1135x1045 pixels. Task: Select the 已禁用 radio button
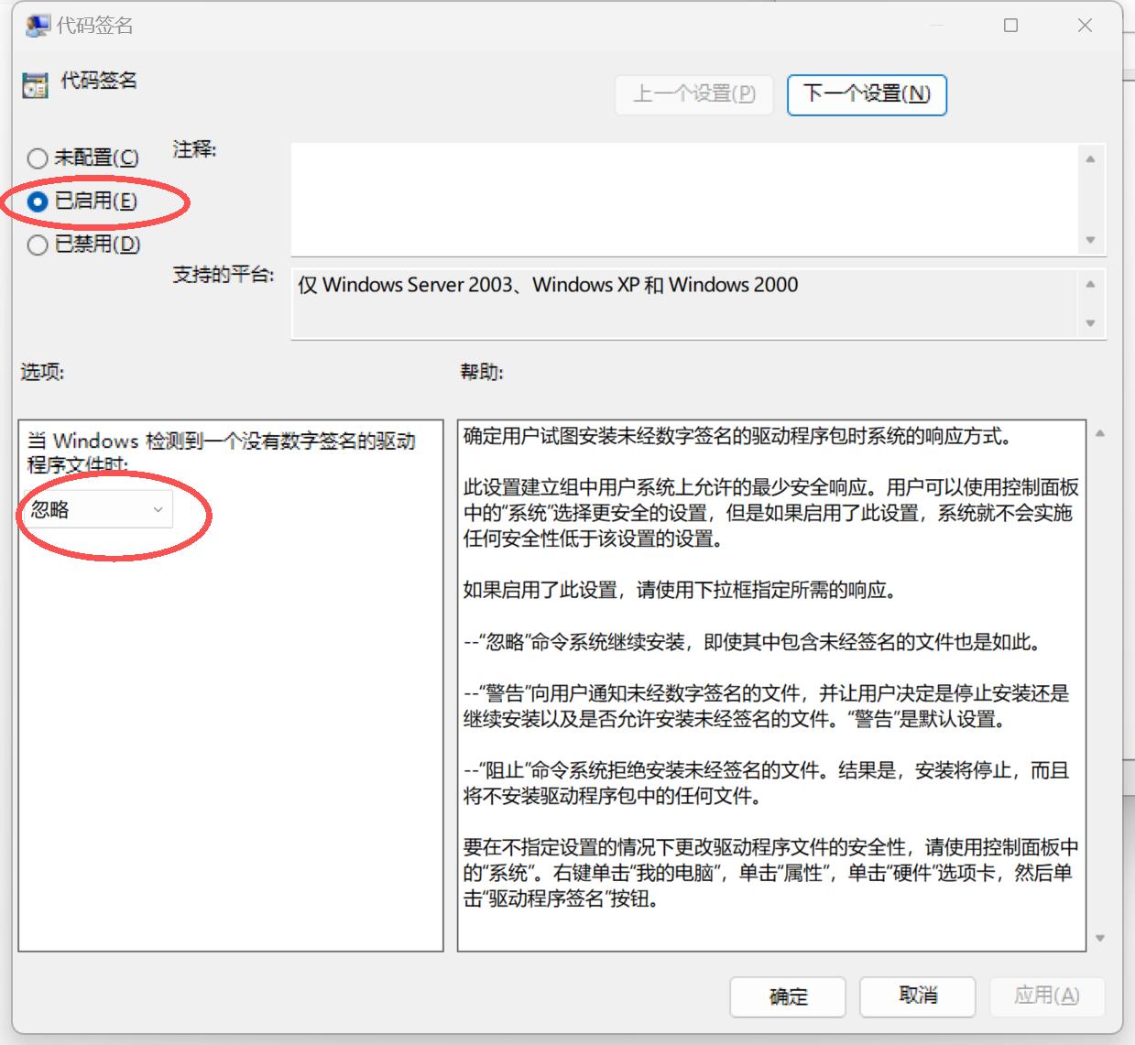(38, 245)
